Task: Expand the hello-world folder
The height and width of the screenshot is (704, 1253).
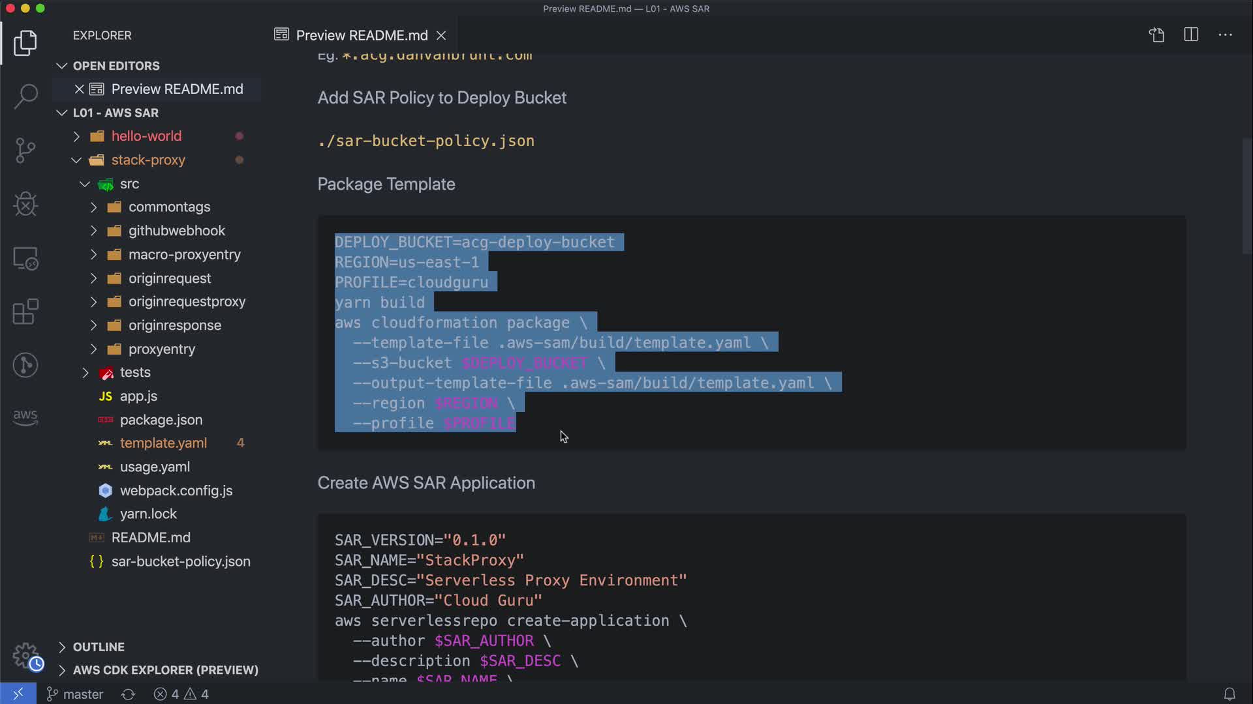Action: tap(146, 136)
